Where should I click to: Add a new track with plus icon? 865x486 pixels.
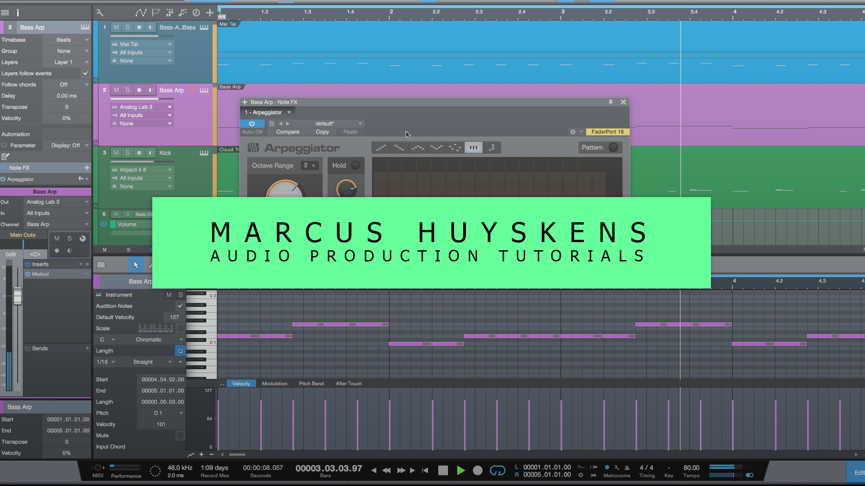pyautogui.click(x=210, y=13)
